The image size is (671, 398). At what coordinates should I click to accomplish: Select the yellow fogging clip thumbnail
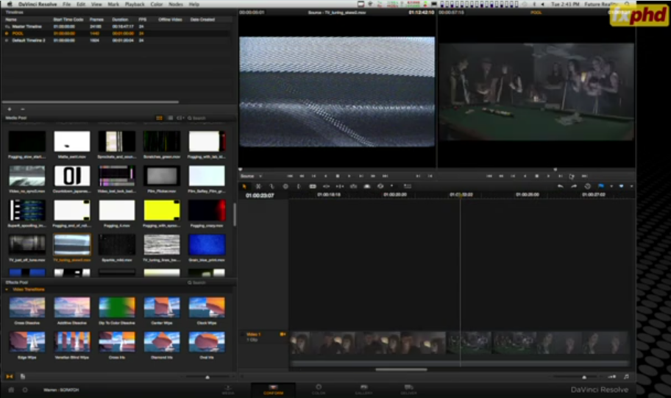coord(162,210)
